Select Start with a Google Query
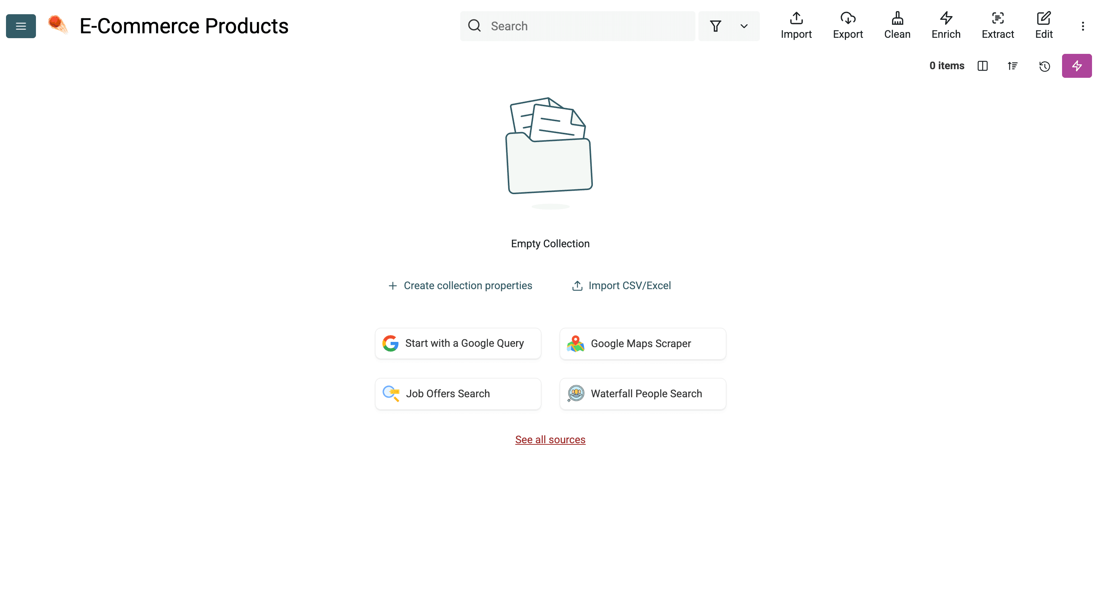The height and width of the screenshot is (597, 1101). [x=457, y=343]
